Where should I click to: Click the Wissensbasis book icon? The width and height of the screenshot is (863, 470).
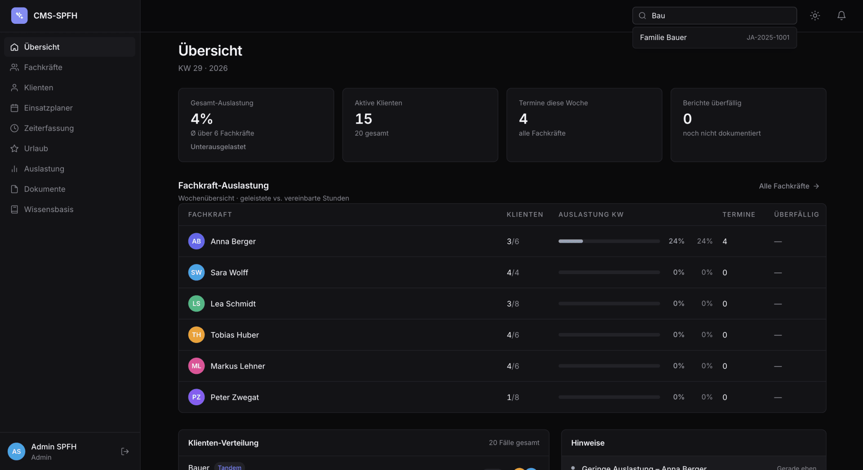click(14, 209)
